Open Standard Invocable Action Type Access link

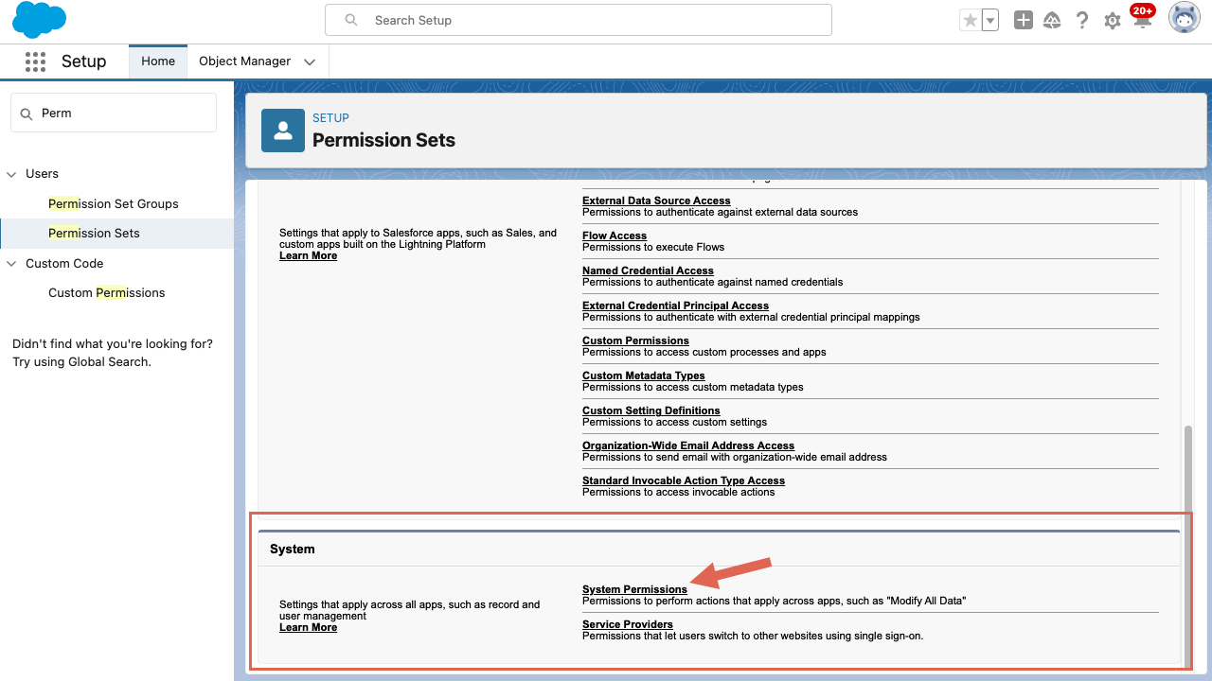(684, 480)
